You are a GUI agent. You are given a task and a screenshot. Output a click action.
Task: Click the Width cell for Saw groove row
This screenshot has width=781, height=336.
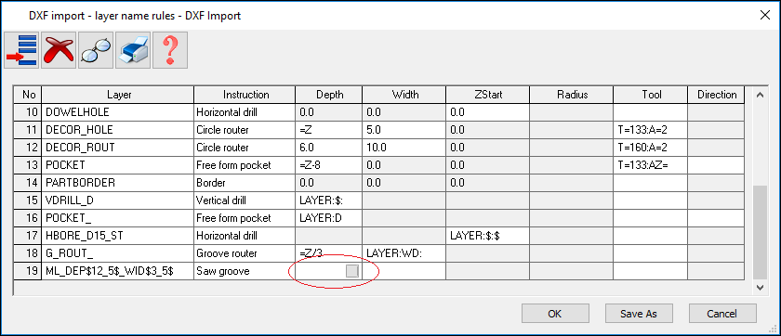(404, 271)
